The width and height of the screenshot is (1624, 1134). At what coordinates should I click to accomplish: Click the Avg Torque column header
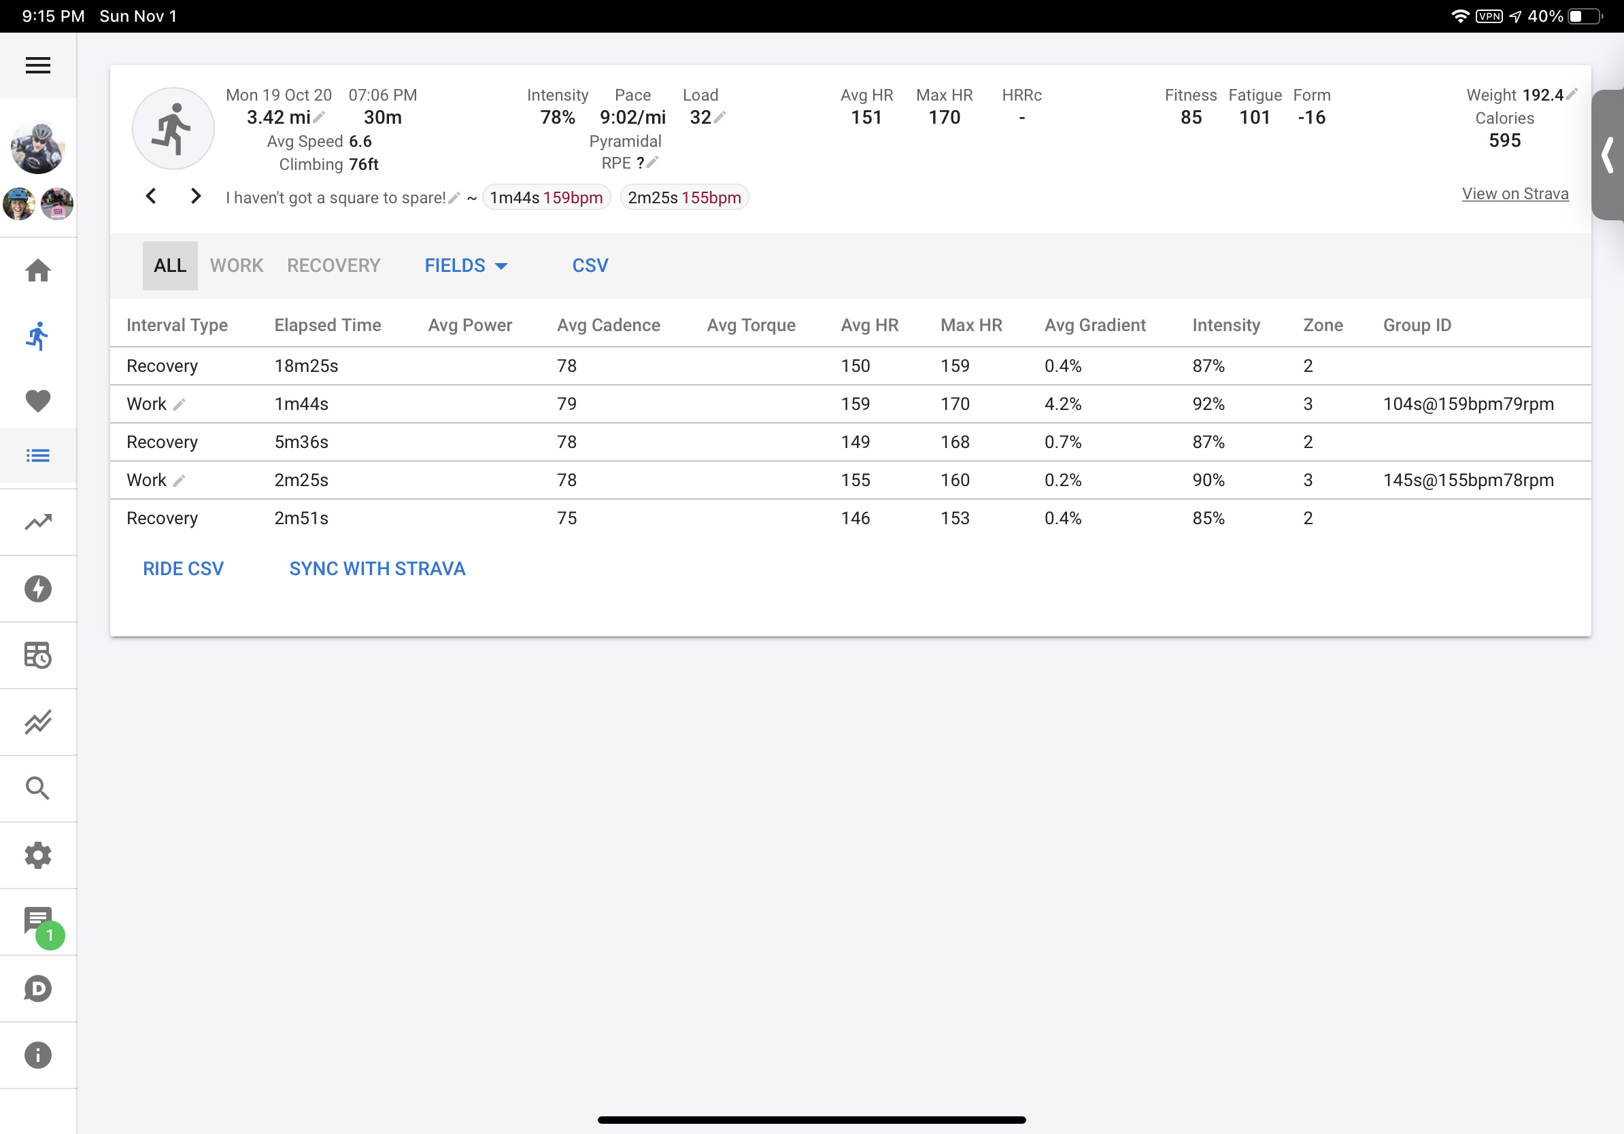[751, 324]
